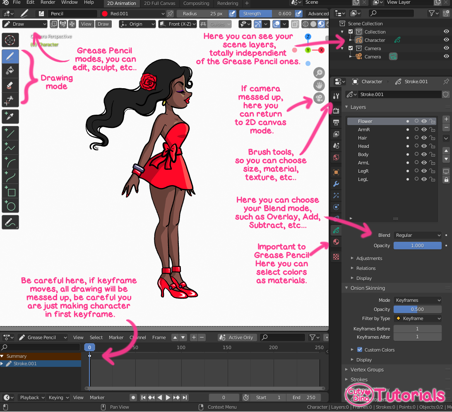Add a new layer with the plus icon
This screenshot has height=412, width=452.
pos(446,119)
